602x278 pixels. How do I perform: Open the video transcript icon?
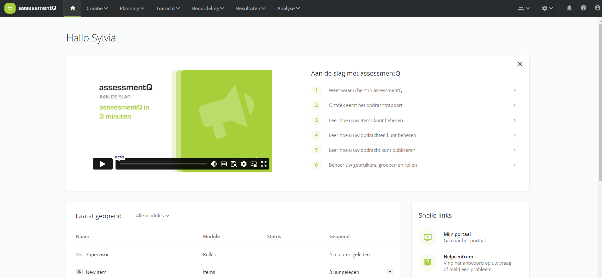click(x=234, y=164)
